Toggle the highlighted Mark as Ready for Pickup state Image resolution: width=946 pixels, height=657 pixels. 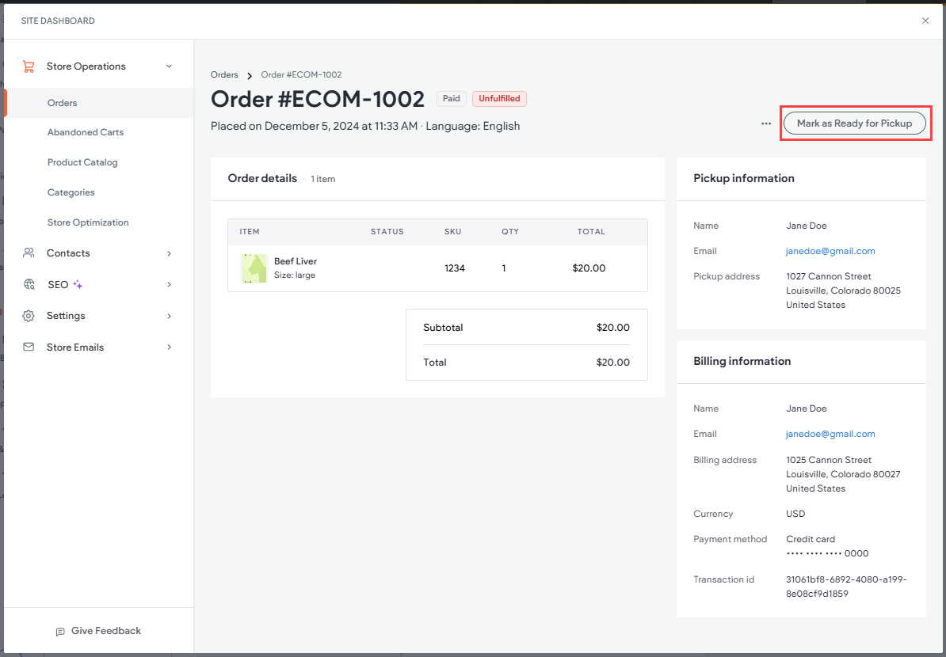[x=855, y=123]
